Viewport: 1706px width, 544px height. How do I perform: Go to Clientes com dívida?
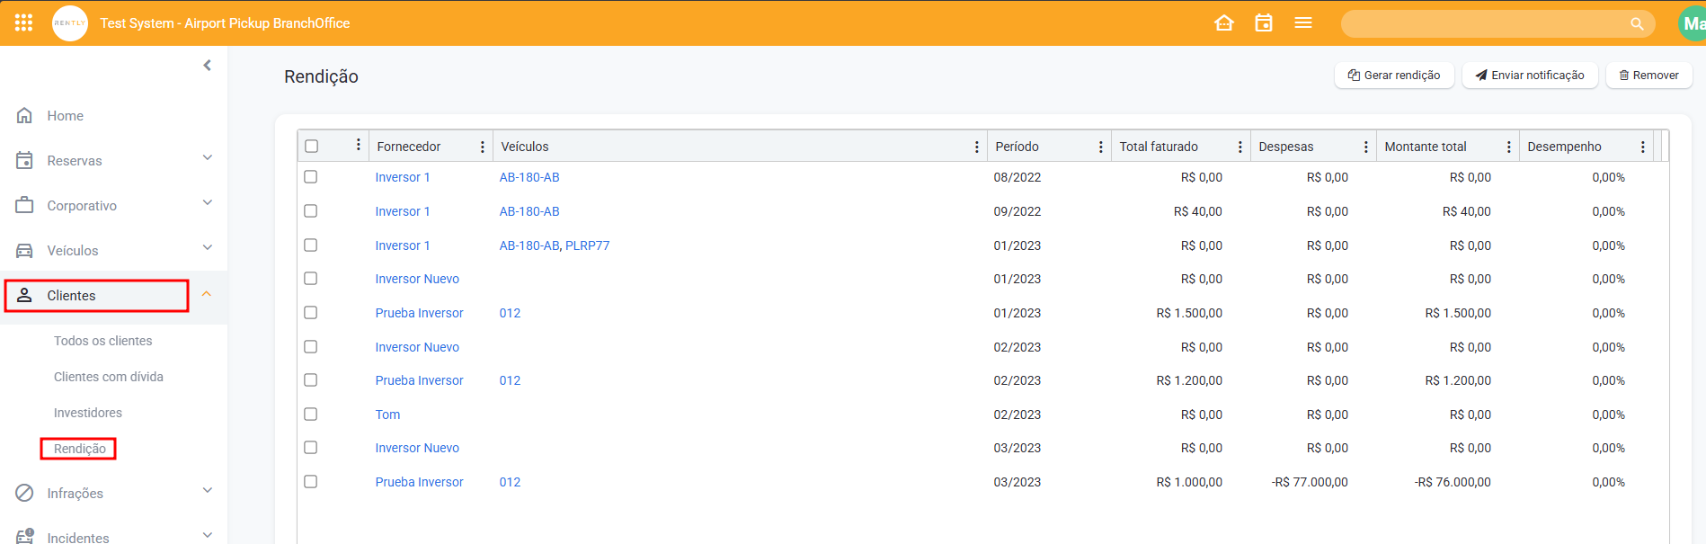coord(109,377)
